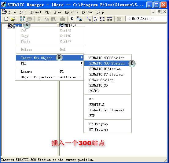The height and width of the screenshot is (163, 169).
Task: Restore down the inner project window
Action: tap(159, 12)
